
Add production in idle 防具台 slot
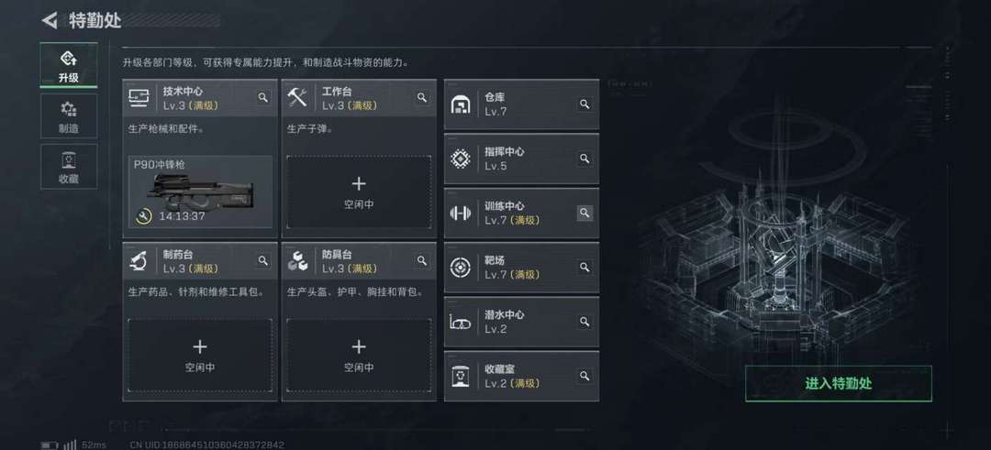click(x=359, y=355)
